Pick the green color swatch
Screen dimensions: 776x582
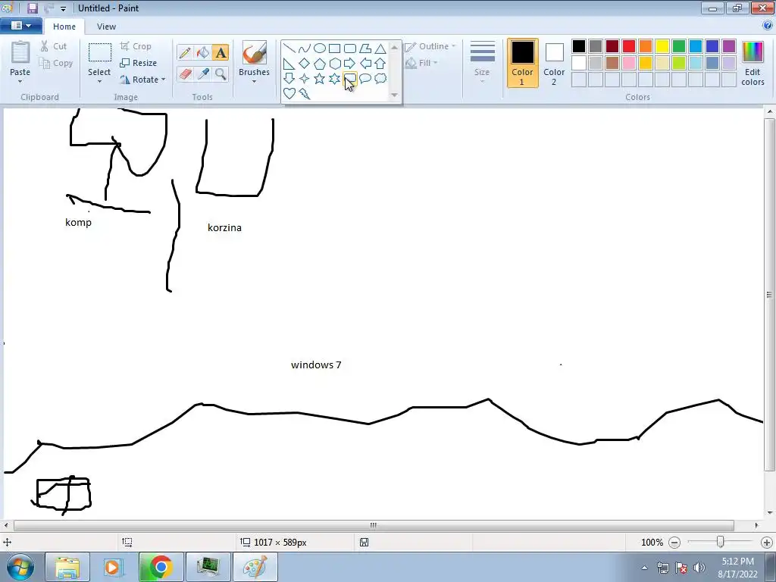[x=679, y=46]
